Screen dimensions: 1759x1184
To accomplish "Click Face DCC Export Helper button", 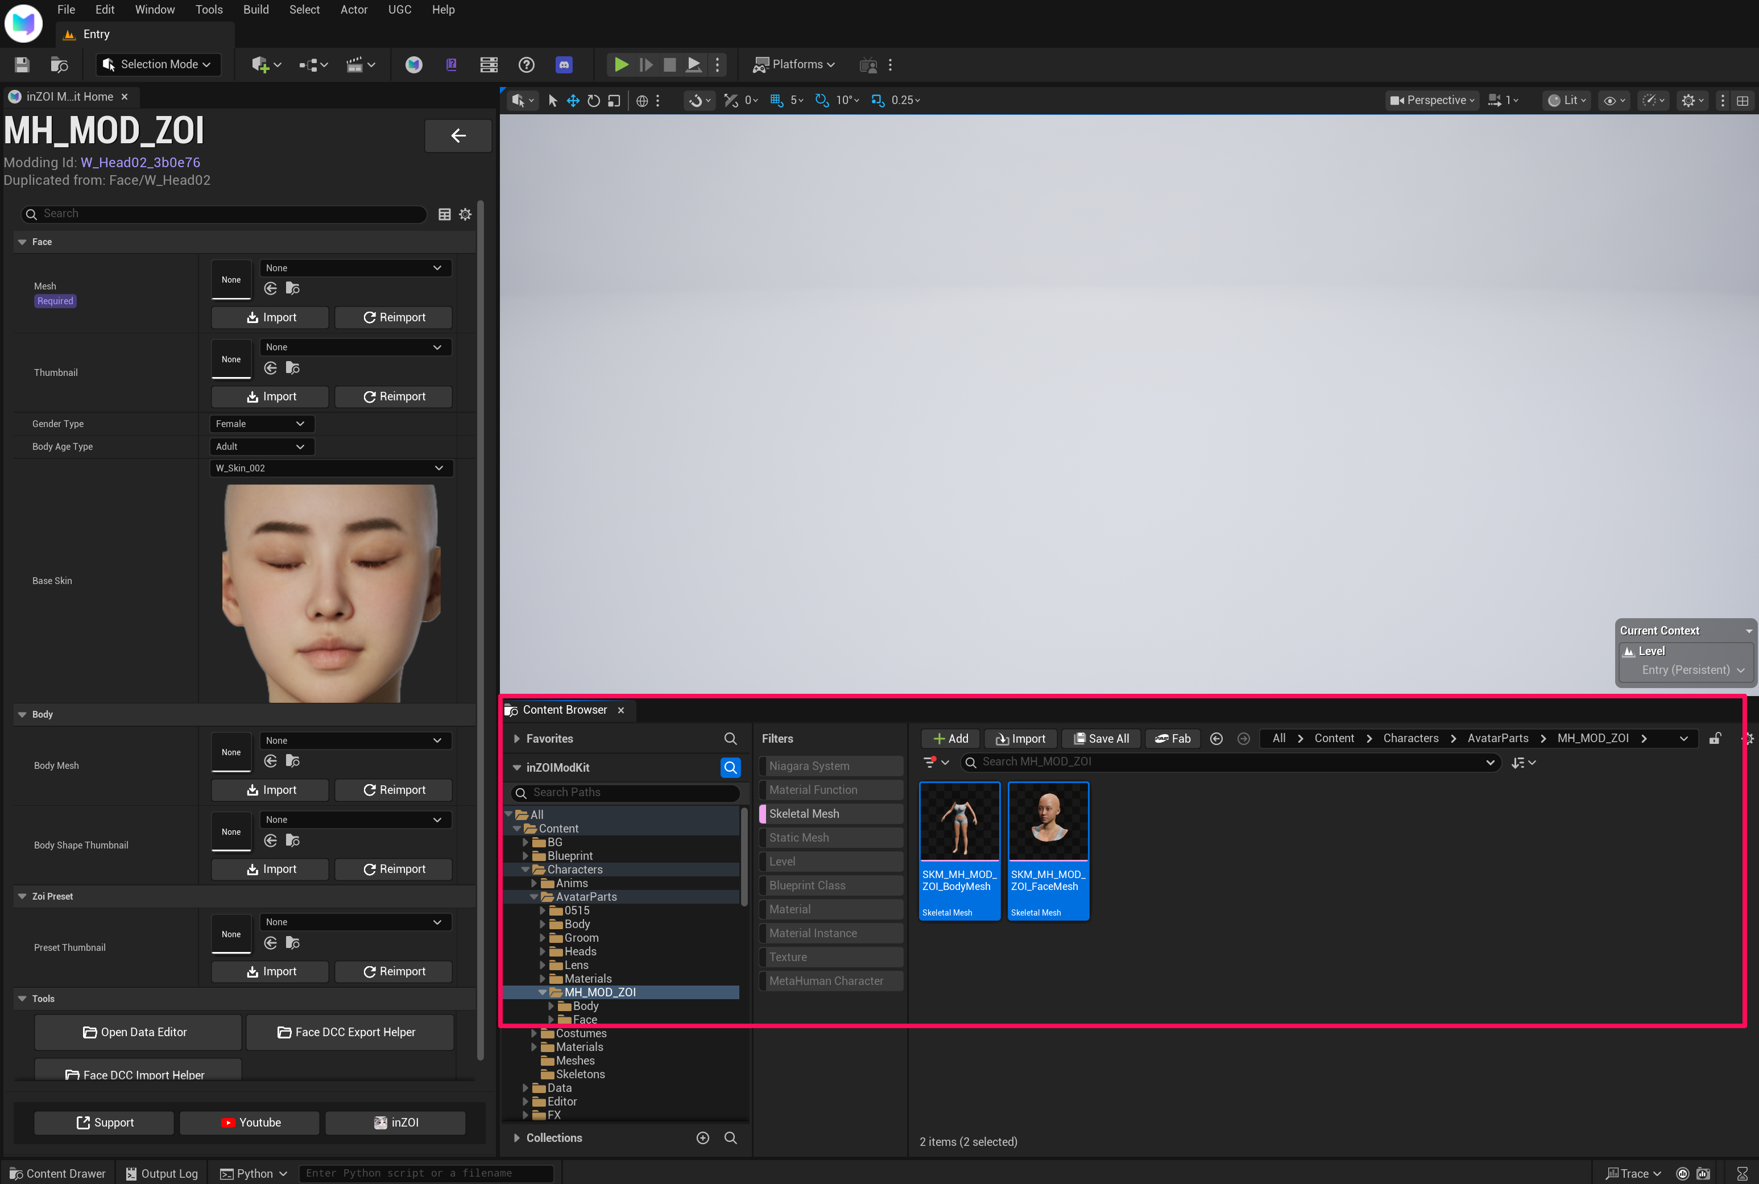I will 350,1032.
